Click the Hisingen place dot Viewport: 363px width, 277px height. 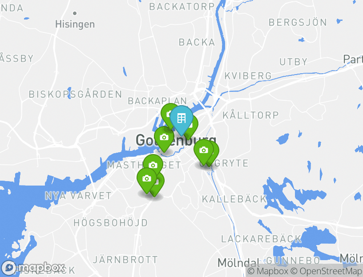click(x=75, y=13)
